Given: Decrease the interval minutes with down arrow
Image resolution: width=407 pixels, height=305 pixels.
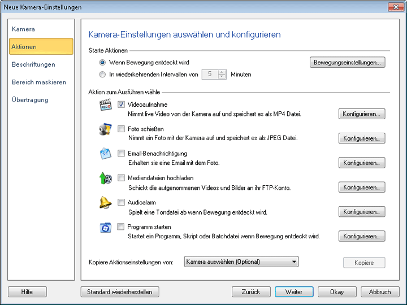Looking at the screenshot, I should [x=222, y=77].
